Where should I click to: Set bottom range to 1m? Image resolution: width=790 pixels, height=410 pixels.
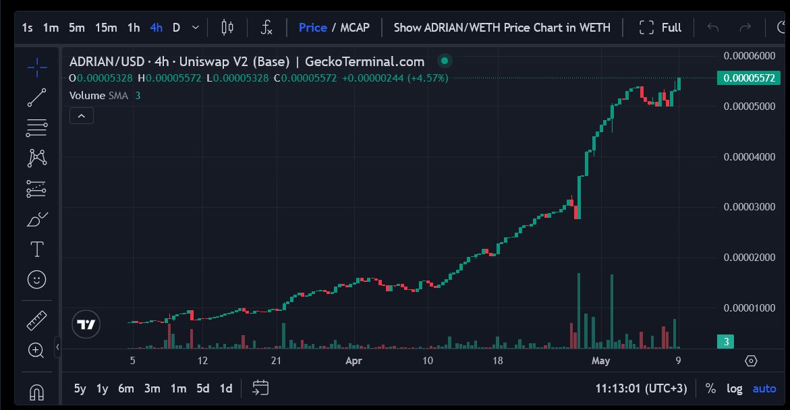pos(178,388)
